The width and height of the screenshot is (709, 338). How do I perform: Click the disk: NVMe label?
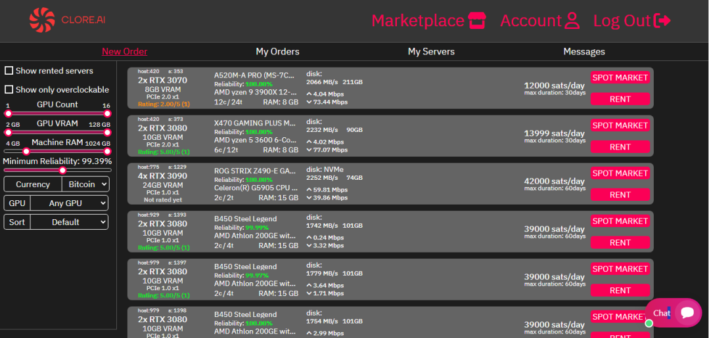(325, 169)
